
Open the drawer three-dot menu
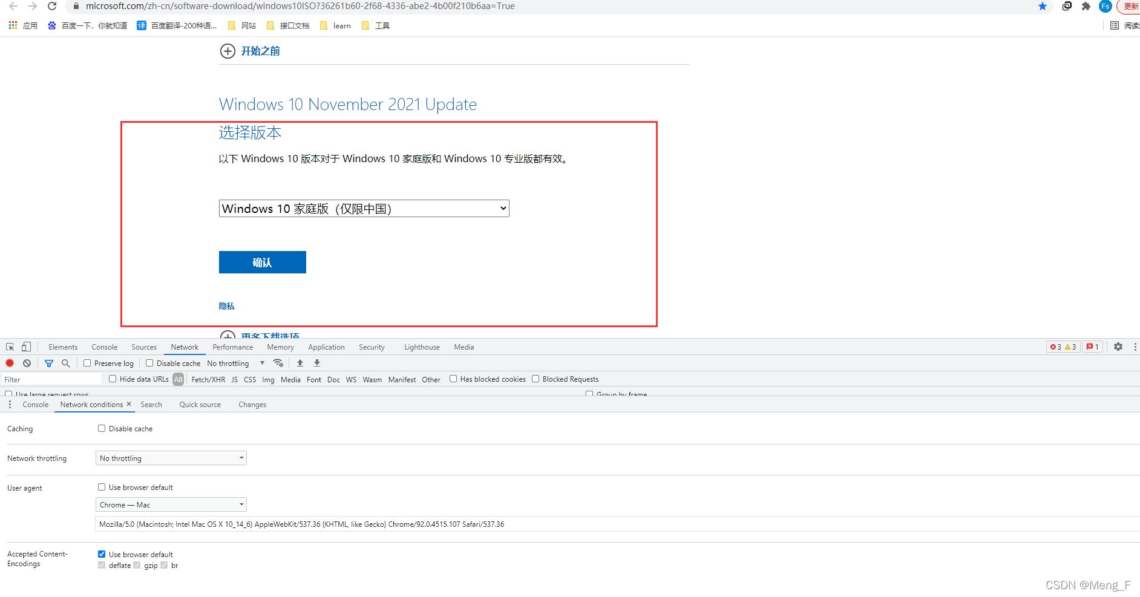pyautogui.click(x=10, y=404)
